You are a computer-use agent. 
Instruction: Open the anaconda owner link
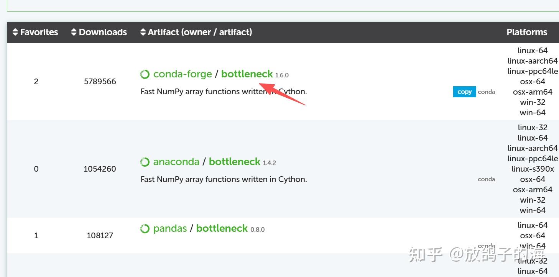tap(176, 162)
